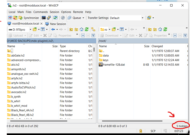The height and width of the screenshot is (135, 190).
Task: Click the Queue toolbar button
Action: pyautogui.click(x=74, y=18)
